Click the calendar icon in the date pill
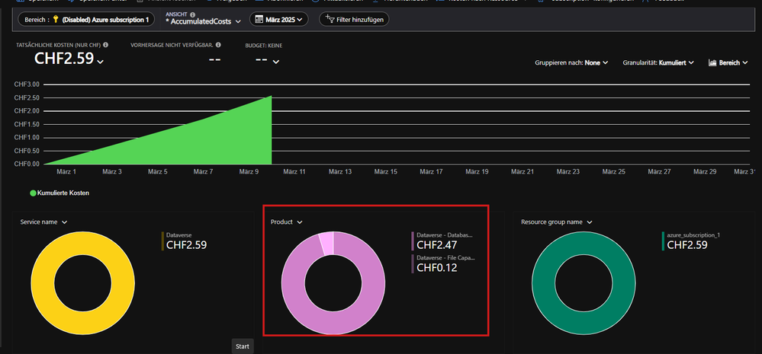The image size is (762, 354). coord(259,20)
